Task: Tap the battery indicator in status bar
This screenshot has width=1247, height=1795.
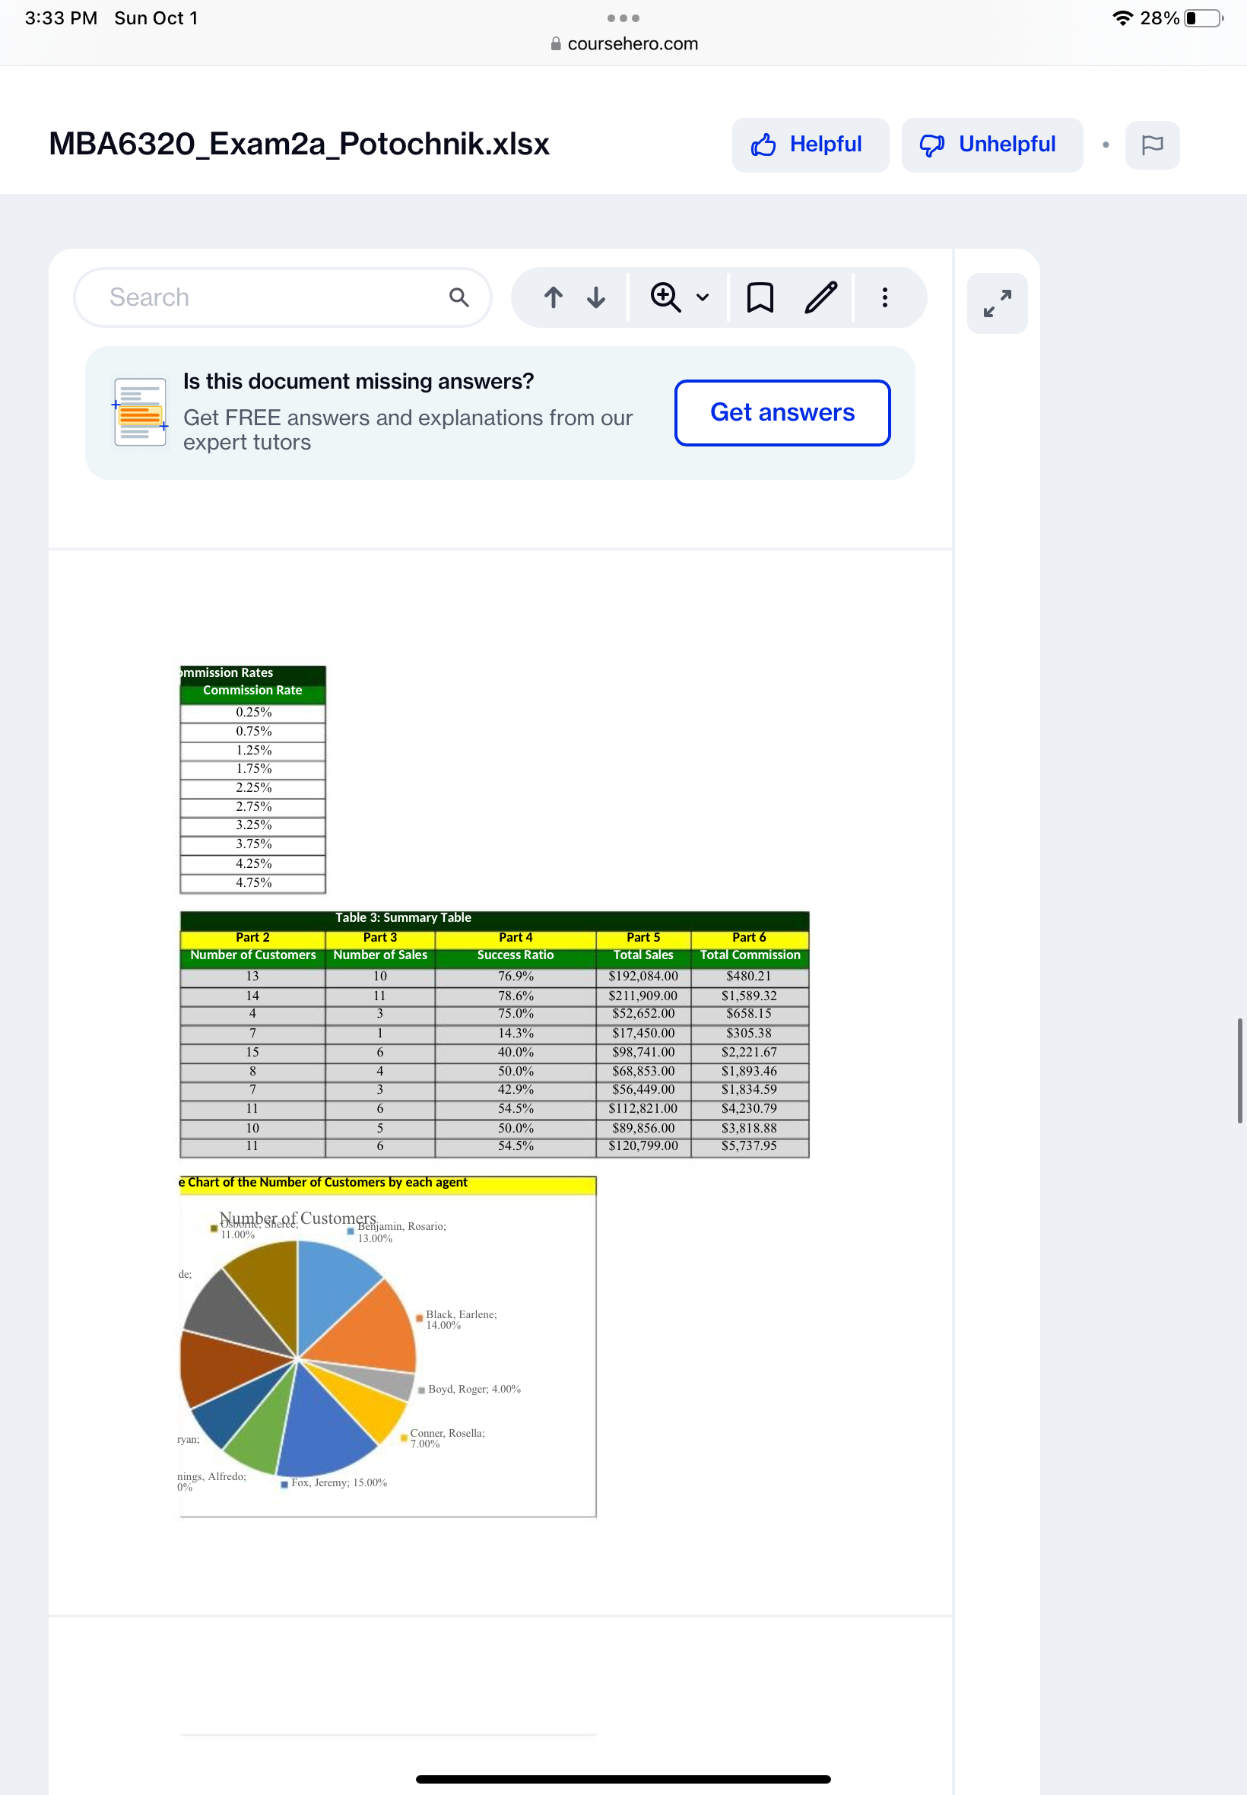Action: [1204, 18]
